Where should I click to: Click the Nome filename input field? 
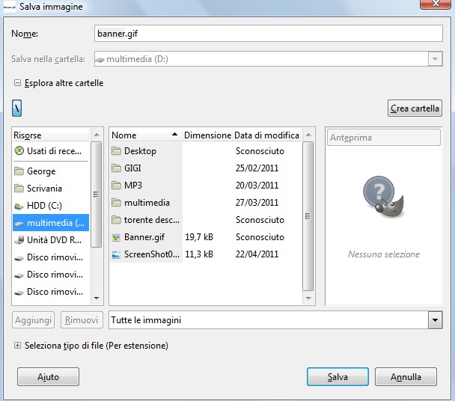pos(269,34)
